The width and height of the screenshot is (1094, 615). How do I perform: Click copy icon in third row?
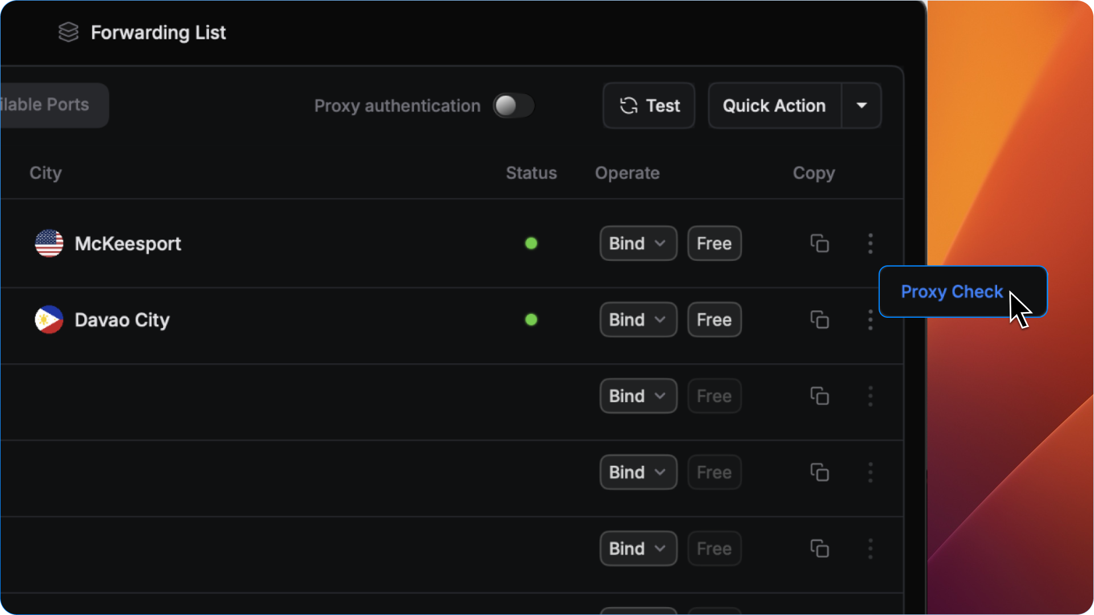(x=819, y=396)
